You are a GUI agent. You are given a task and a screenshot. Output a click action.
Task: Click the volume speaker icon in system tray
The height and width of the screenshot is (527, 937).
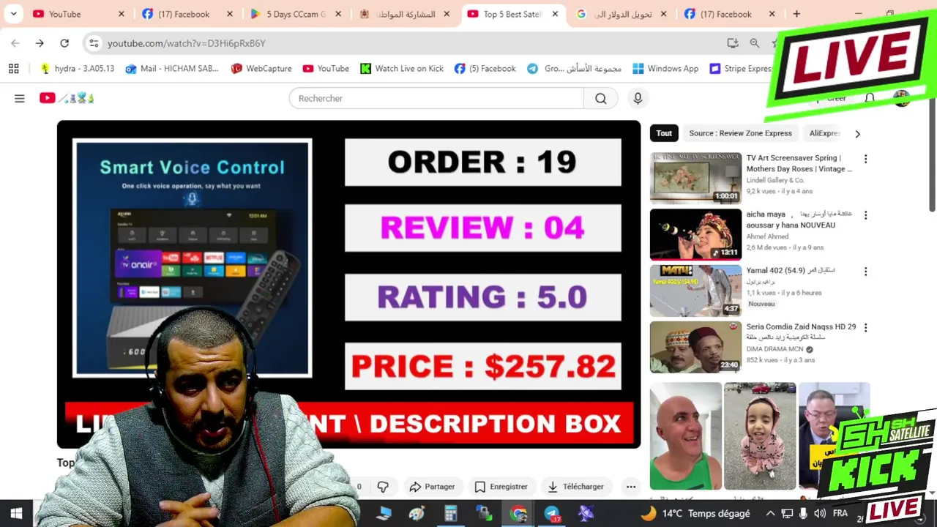[x=819, y=514]
